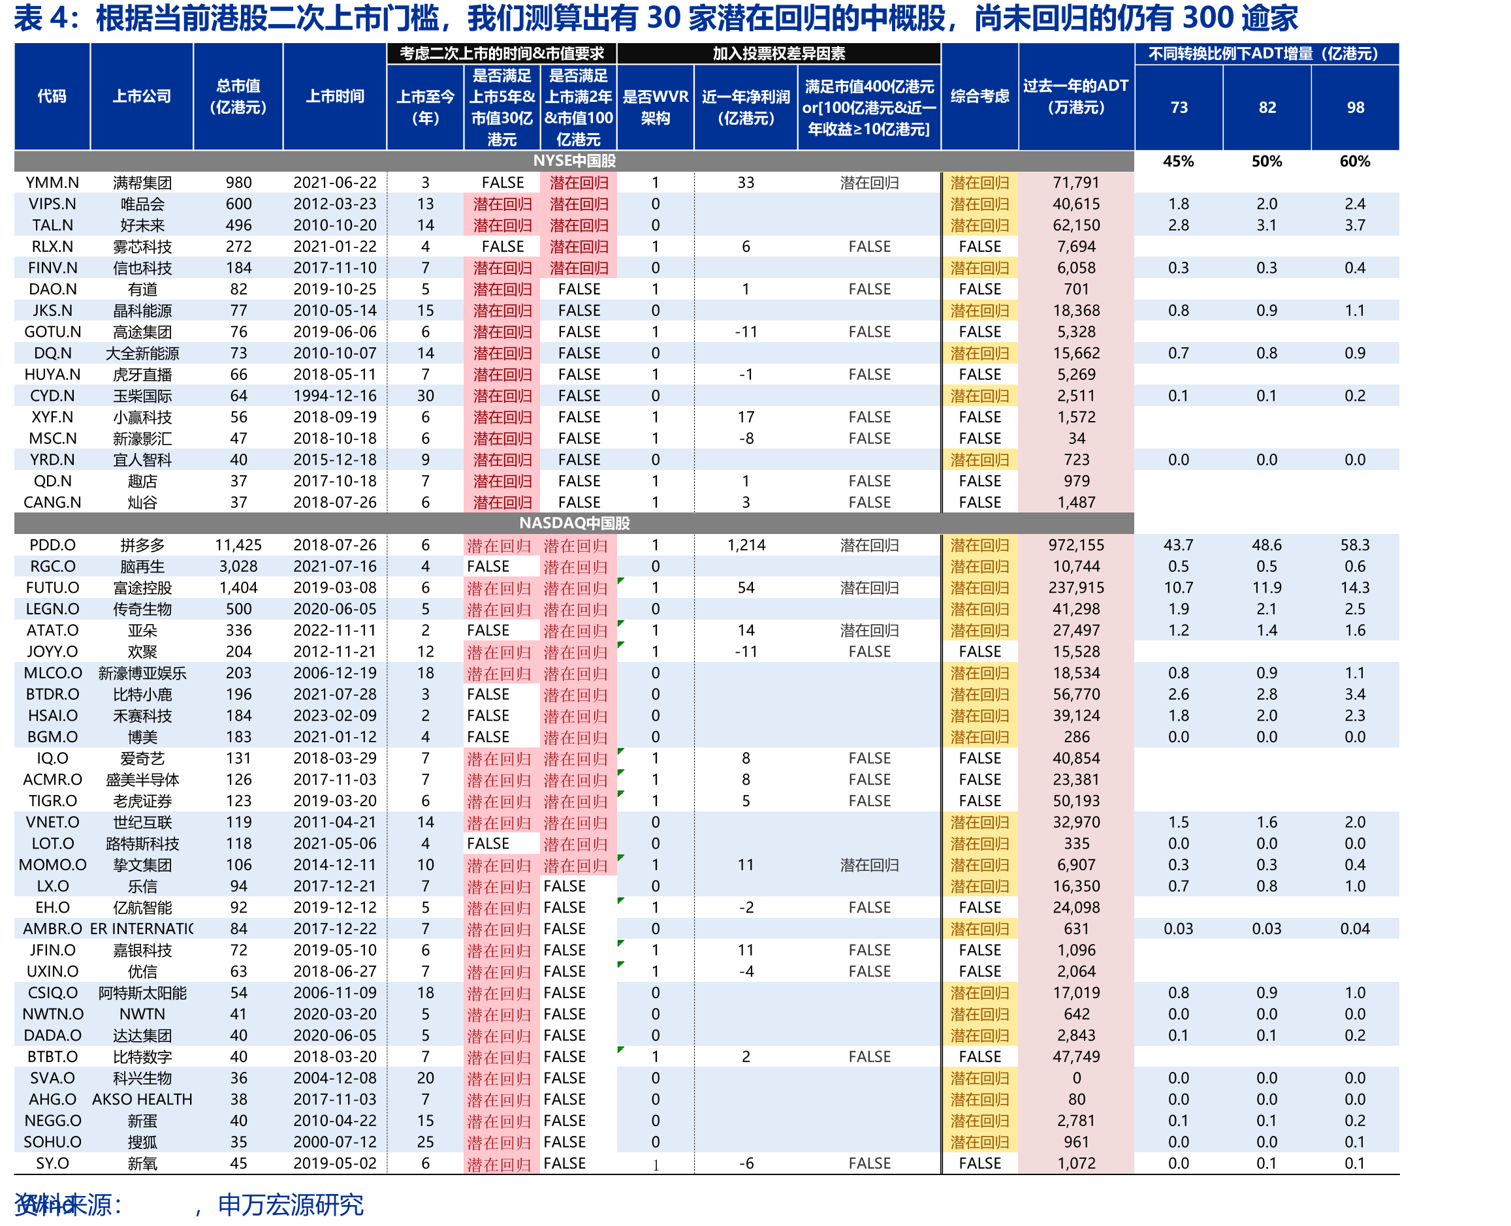Click the 综合考虑 column header

pos(979,96)
